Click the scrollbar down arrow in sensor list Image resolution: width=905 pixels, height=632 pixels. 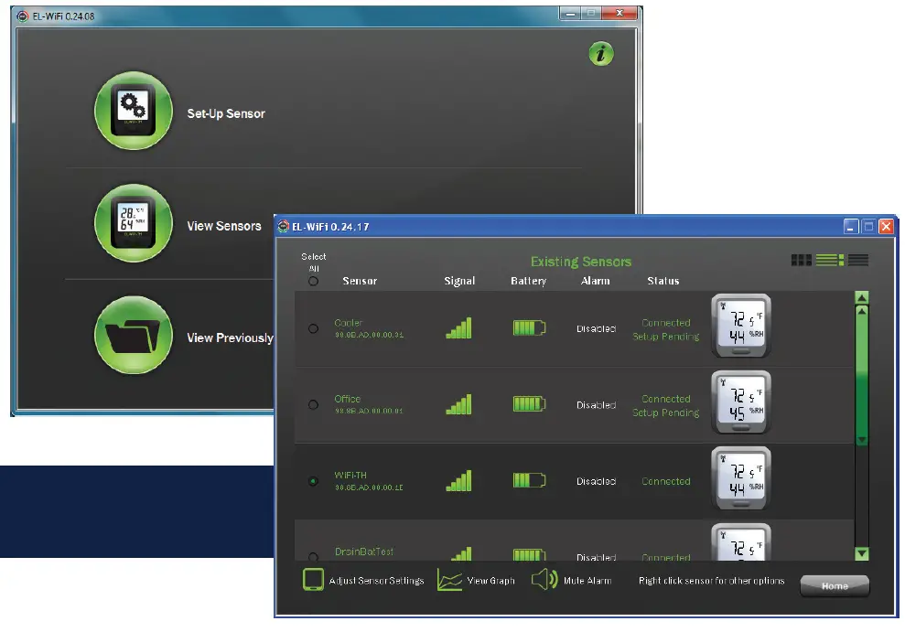[862, 553]
